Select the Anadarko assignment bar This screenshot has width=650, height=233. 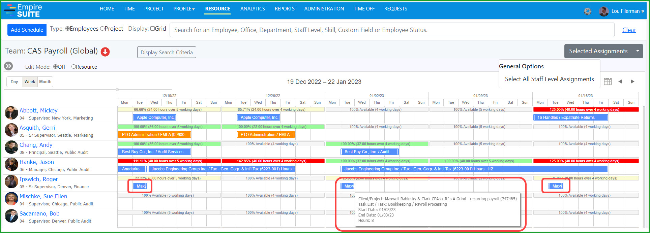[x=132, y=169]
